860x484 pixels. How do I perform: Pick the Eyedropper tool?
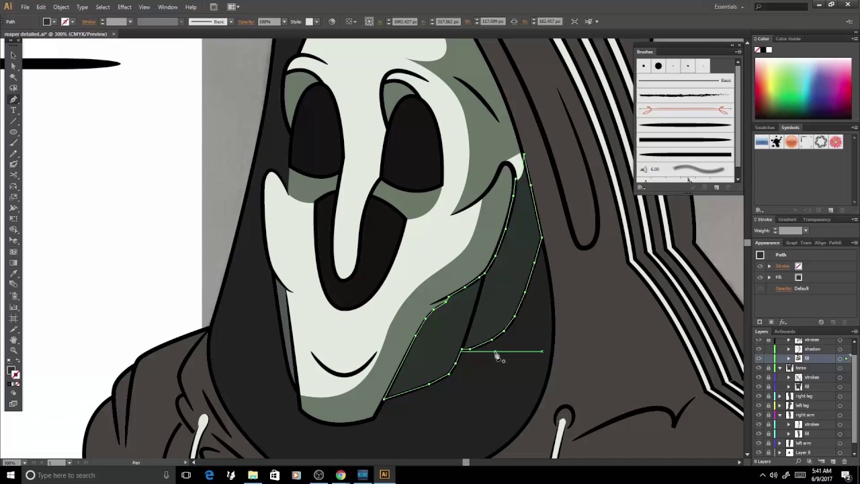tap(13, 273)
